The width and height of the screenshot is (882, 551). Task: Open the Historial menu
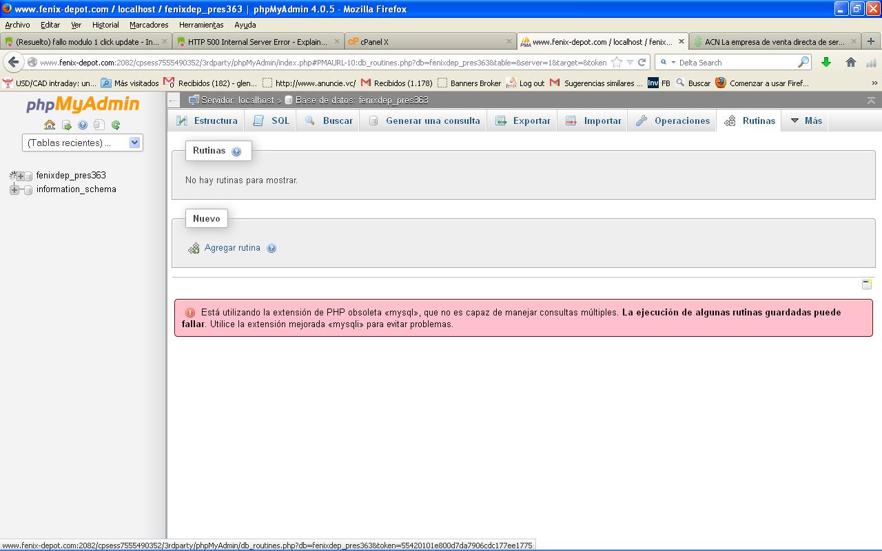(105, 25)
